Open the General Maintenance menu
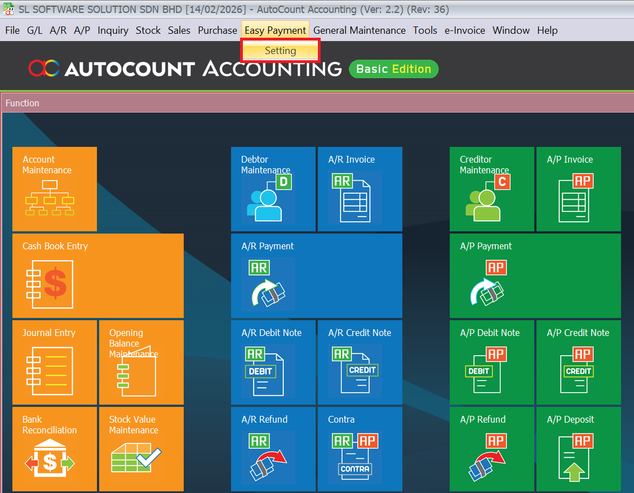Image resolution: width=634 pixels, height=493 pixels. tap(359, 30)
